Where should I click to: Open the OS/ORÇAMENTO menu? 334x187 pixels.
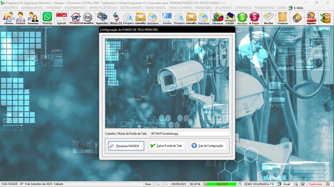(x=131, y=8)
